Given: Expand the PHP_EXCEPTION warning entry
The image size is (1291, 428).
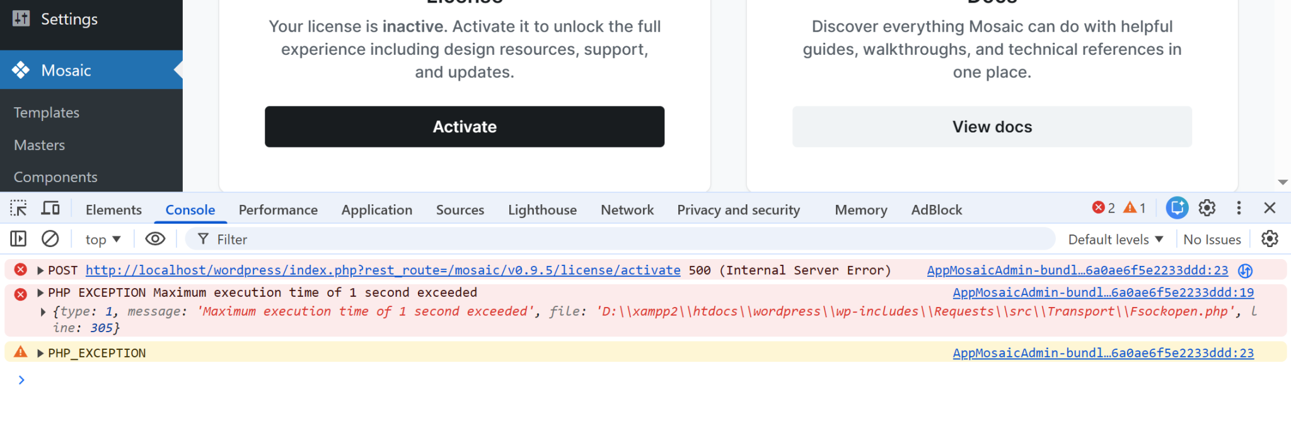Looking at the screenshot, I should tap(40, 353).
